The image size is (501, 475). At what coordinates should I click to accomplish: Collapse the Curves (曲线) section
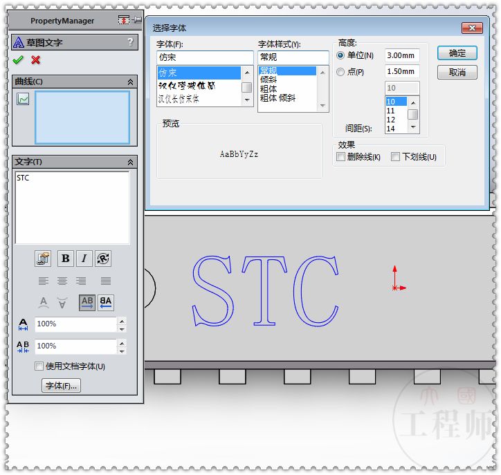point(130,82)
